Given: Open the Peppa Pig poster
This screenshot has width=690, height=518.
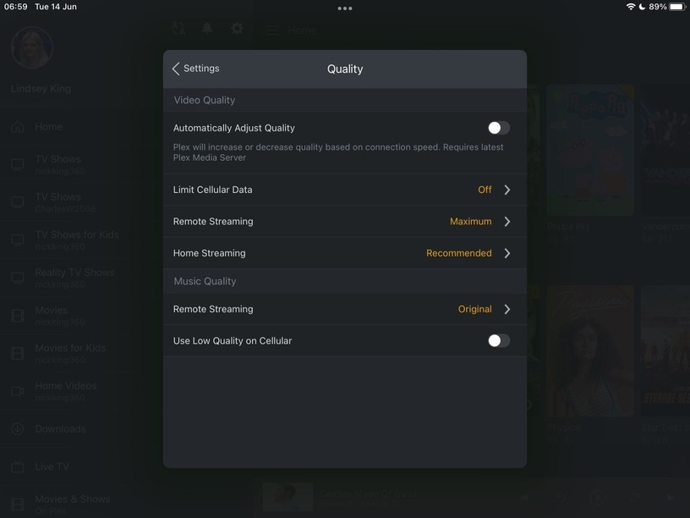Looking at the screenshot, I should [590, 150].
